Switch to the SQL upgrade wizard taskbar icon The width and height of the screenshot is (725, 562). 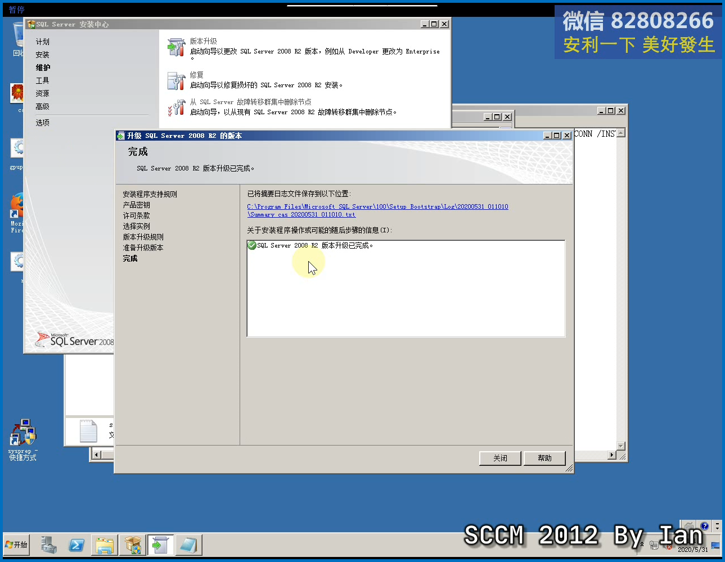click(x=160, y=545)
